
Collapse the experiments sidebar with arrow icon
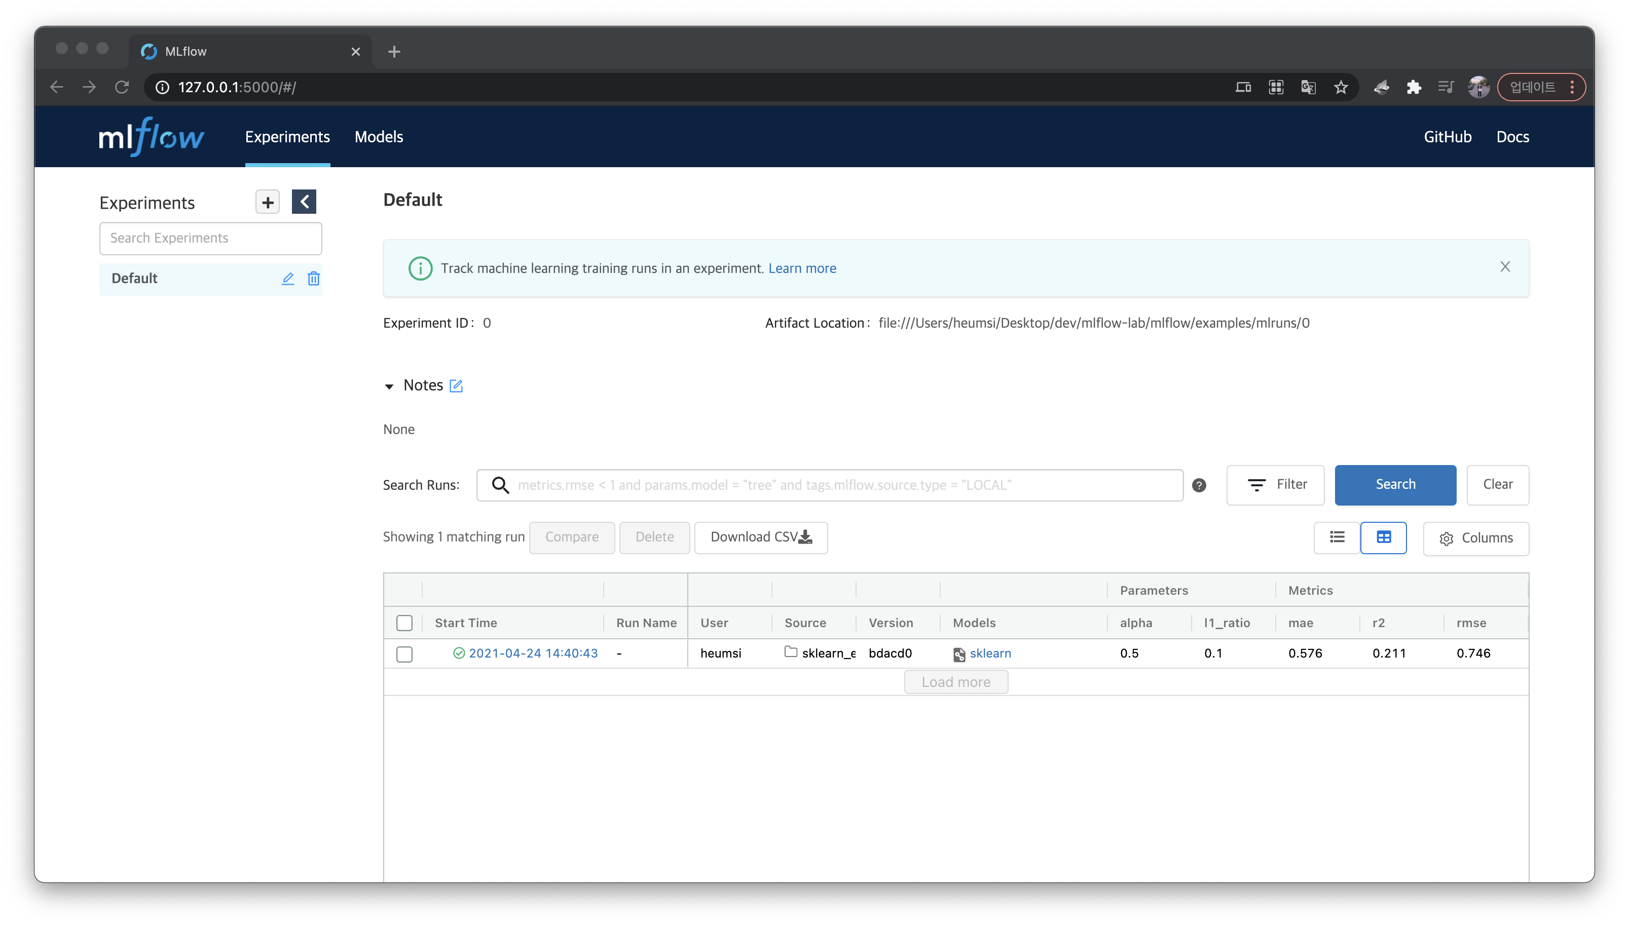[x=304, y=202]
